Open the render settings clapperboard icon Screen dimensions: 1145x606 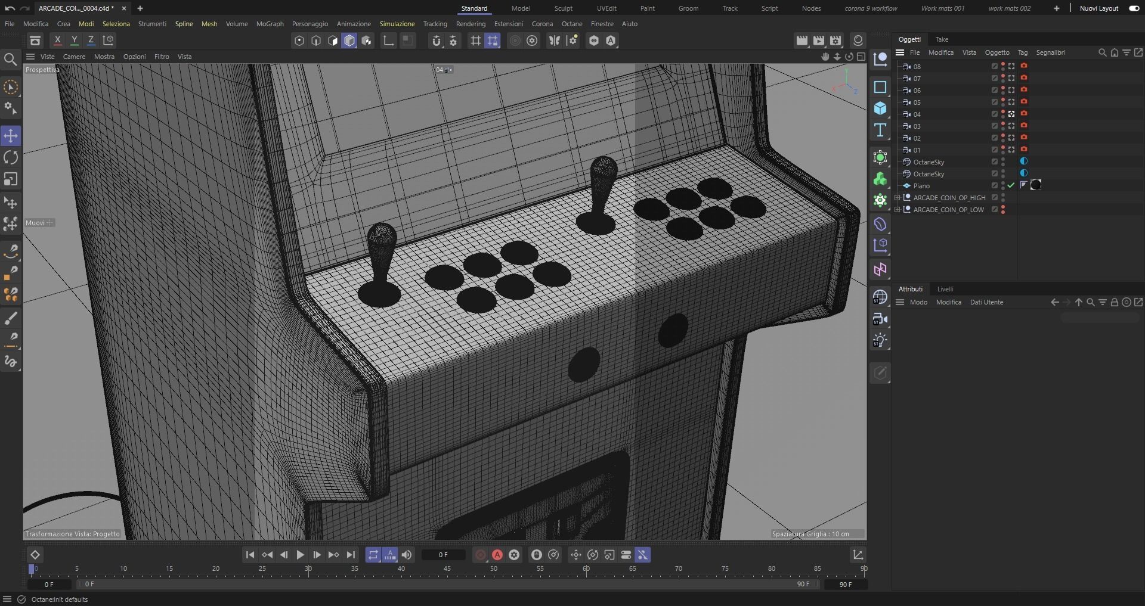pyautogui.click(x=835, y=41)
